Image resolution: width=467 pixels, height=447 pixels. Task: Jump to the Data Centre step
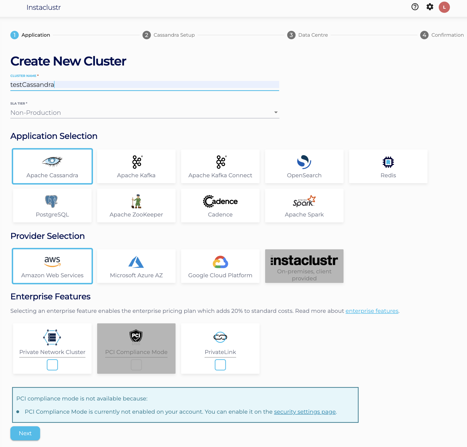click(x=308, y=35)
